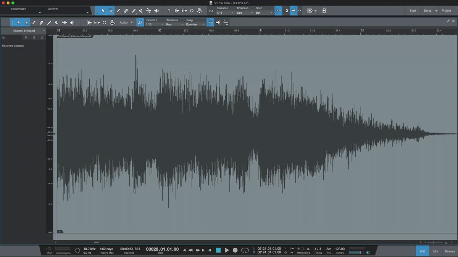
Task: Toggle the Loop button in the transport
Action: coord(245,250)
